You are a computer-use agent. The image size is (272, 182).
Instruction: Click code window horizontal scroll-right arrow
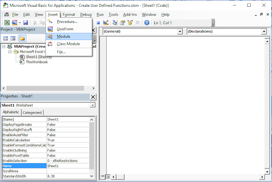coord(262,177)
